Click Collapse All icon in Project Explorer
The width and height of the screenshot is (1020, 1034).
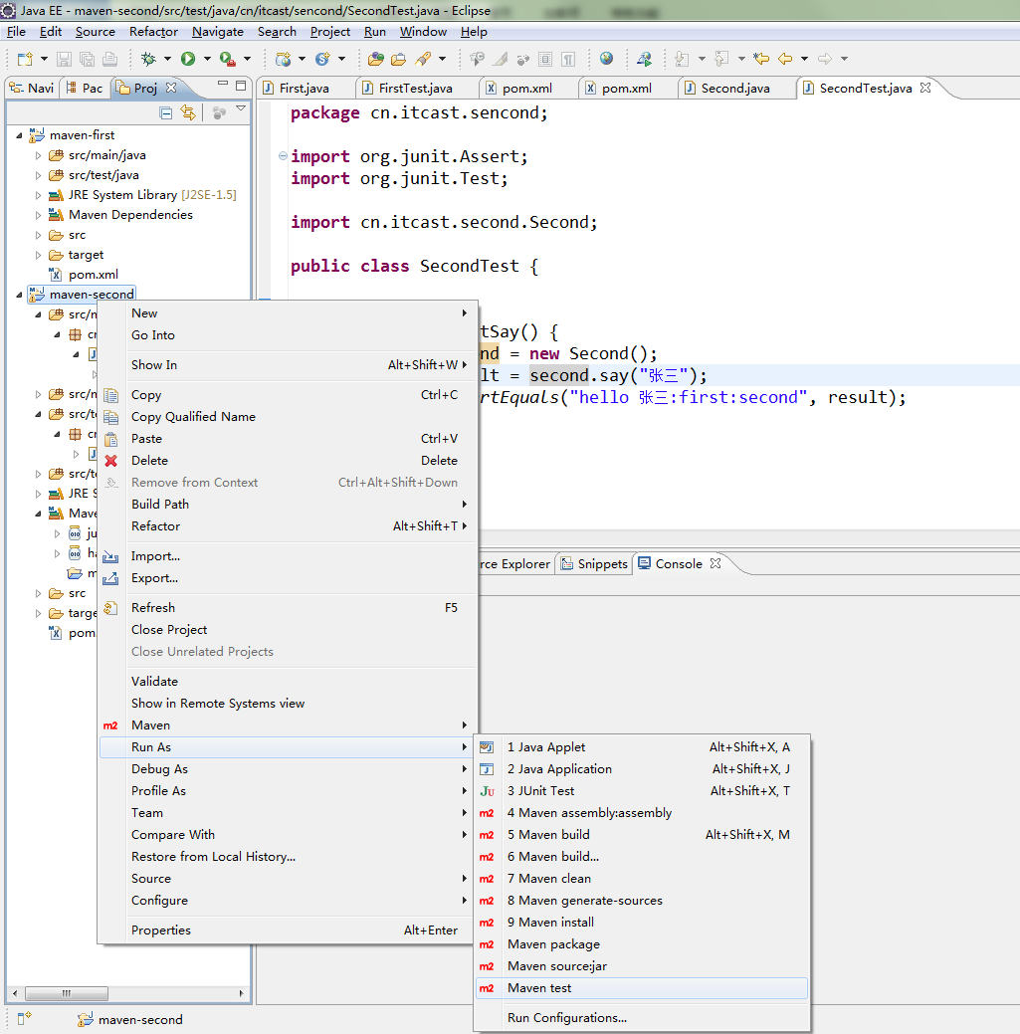click(166, 113)
